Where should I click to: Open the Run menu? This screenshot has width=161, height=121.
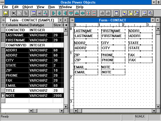(52, 7)
